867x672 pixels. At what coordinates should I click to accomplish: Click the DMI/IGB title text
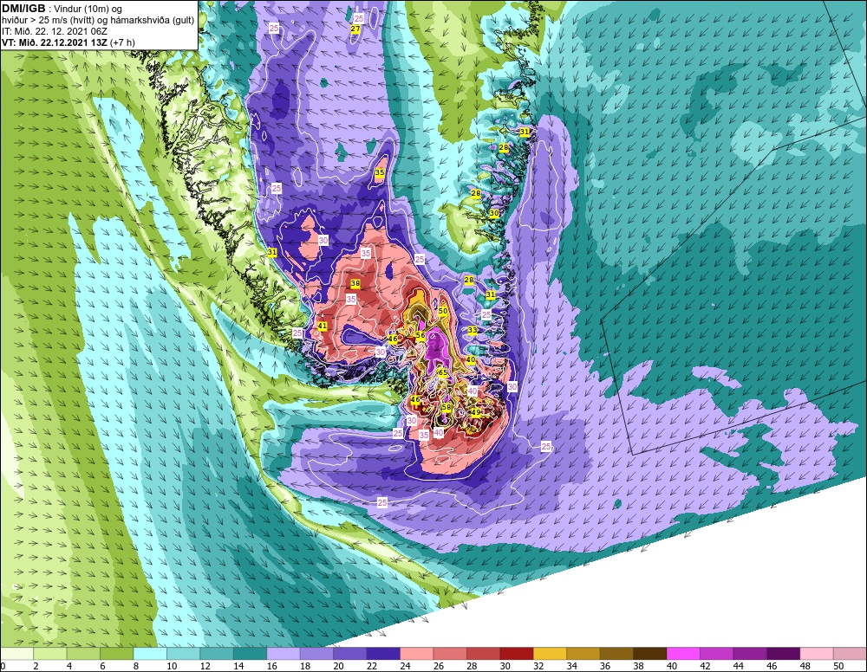23,9
